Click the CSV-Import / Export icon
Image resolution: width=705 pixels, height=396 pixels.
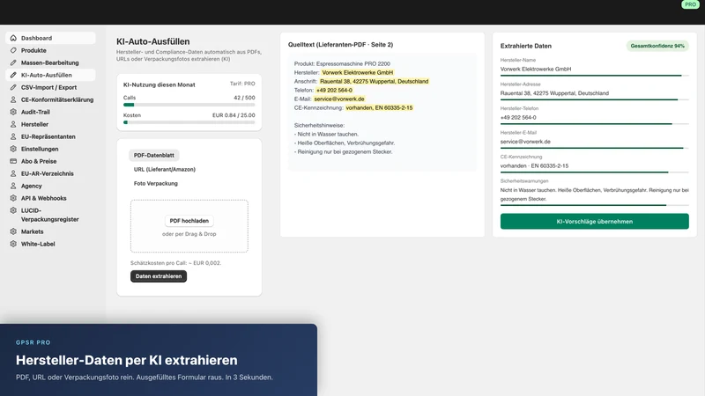13,87
